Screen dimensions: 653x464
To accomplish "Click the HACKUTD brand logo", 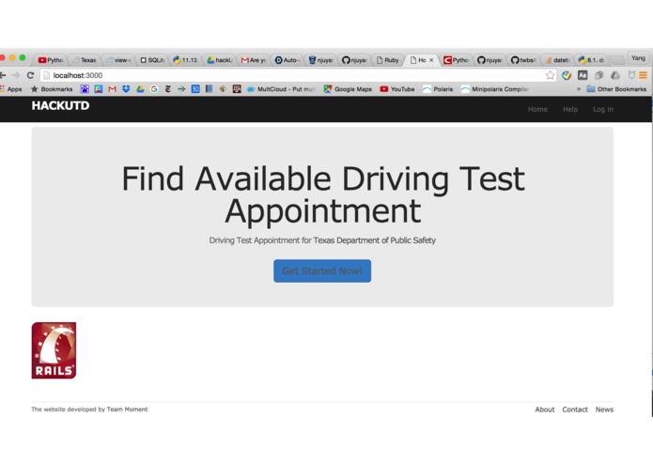I will click(x=60, y=106).
